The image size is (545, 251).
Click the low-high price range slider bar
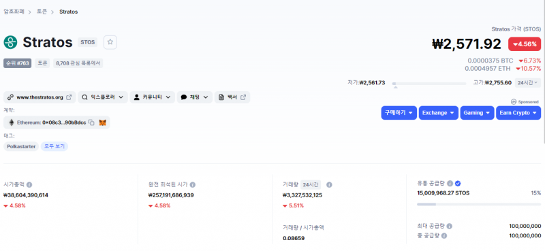coord(429,83)
